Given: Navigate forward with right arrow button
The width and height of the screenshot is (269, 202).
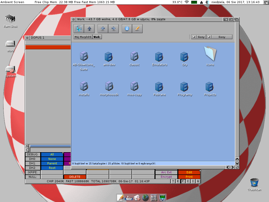Looking at the screenshot, I should (113, 28).
